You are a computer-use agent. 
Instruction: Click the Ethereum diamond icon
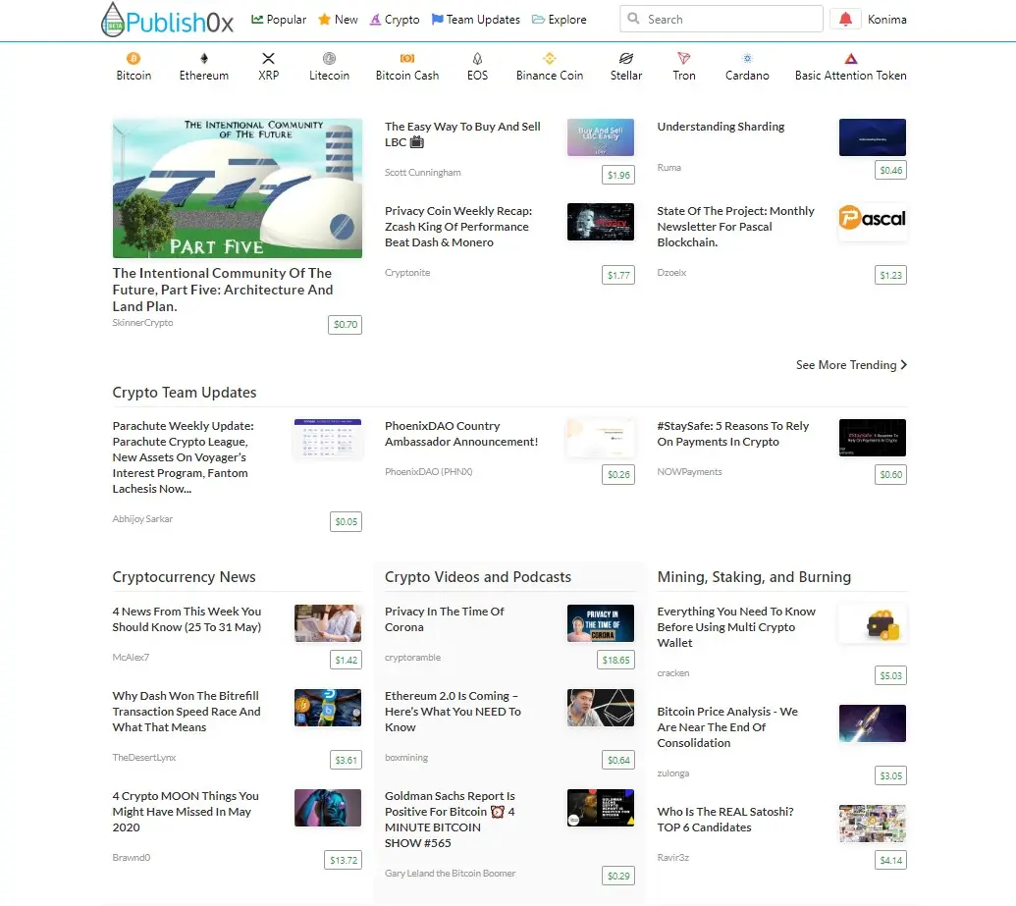[x=204, y=58]
